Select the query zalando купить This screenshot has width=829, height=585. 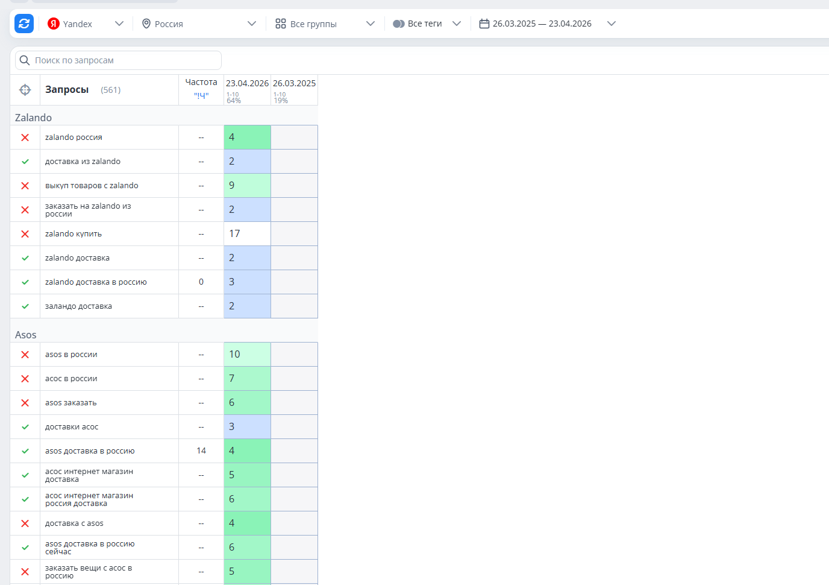click(x=74, y=234)
